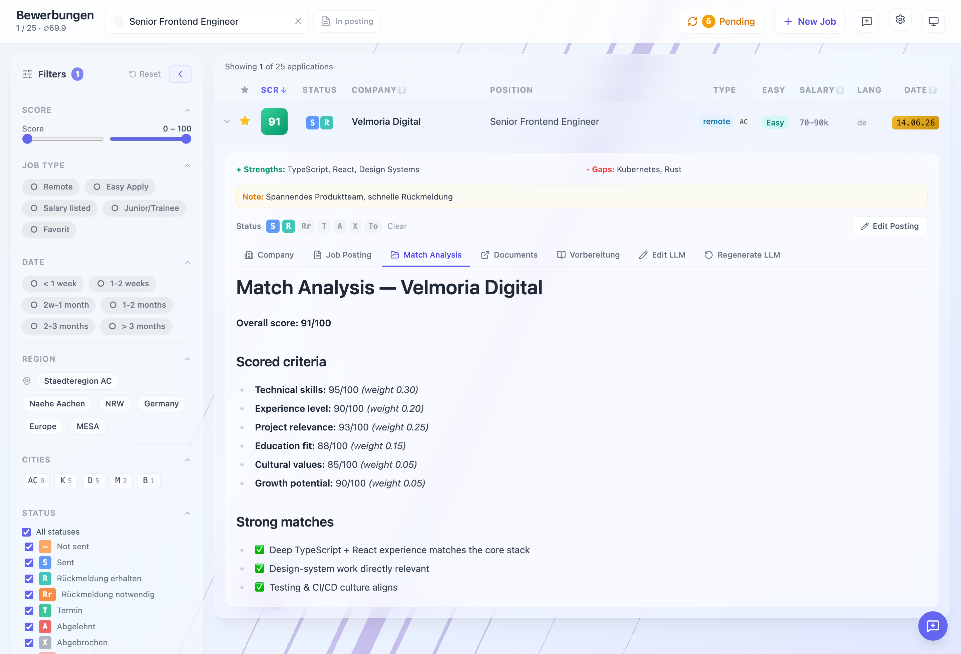Click the right Score slider handle
961x654 pixels.
coord(187,139)
